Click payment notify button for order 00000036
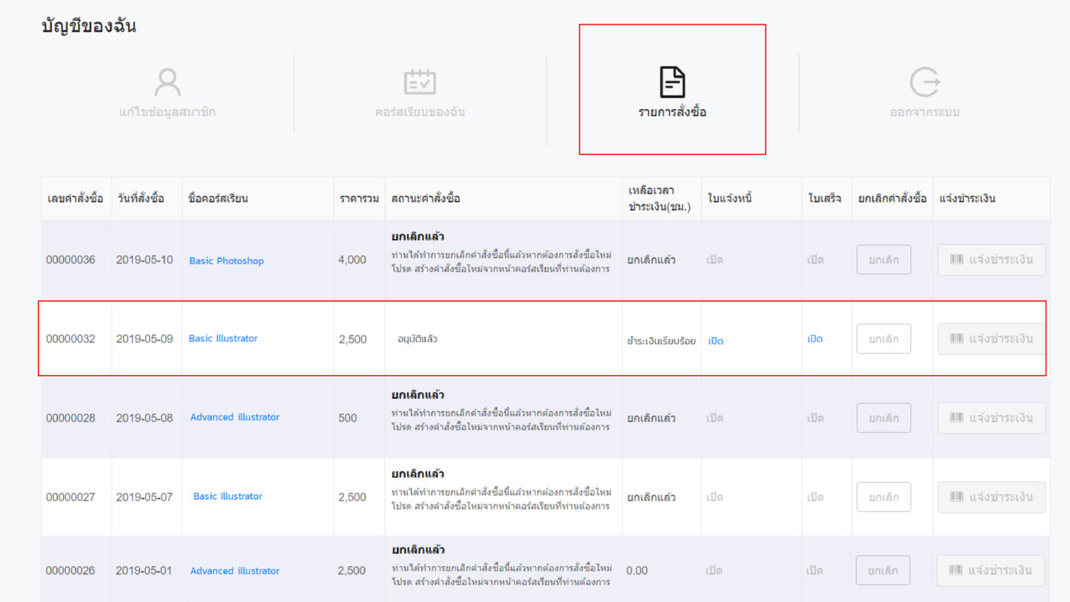Viewport: 1070px width, 602px height. (991, 260)
